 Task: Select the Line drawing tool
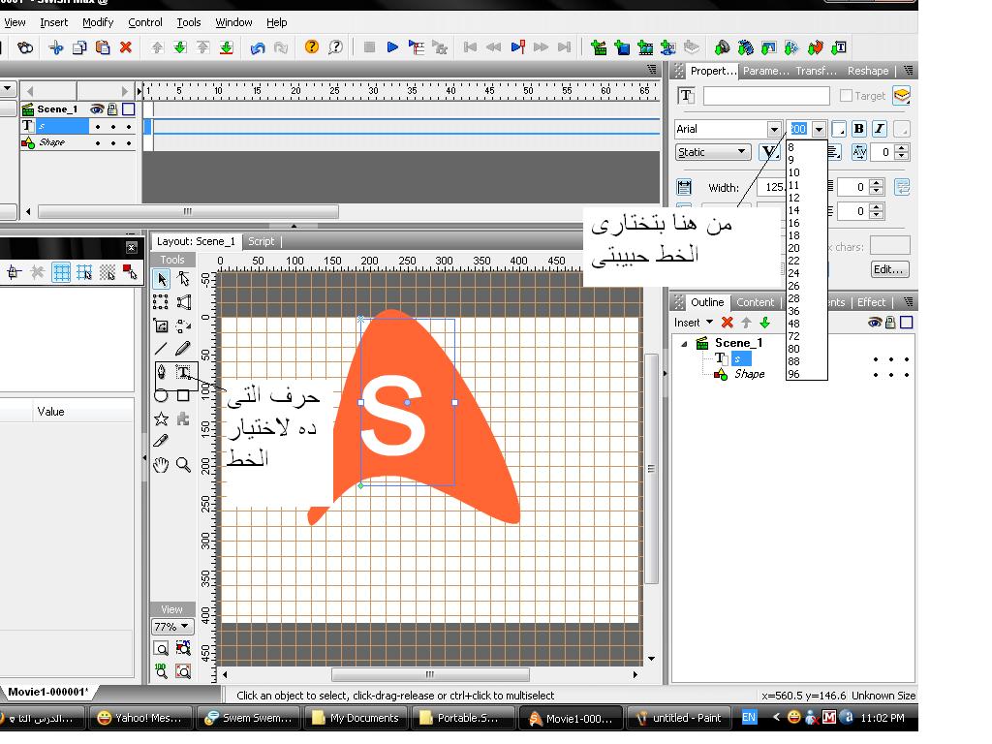[x=162, y=349]
